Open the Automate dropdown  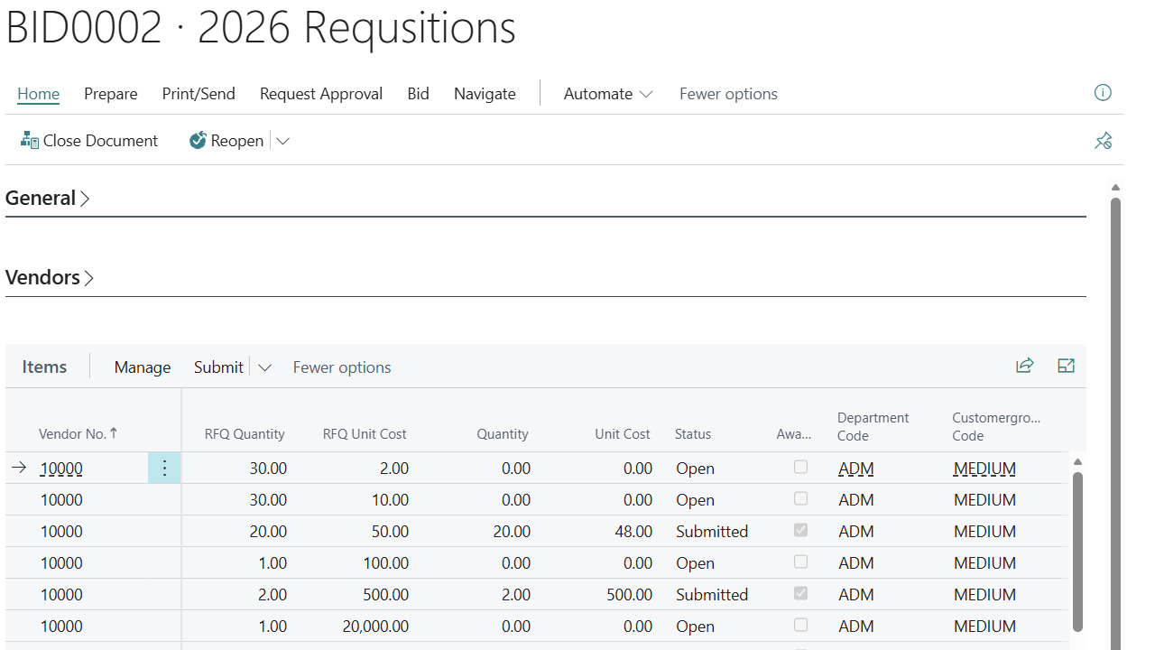coord(607,93)
